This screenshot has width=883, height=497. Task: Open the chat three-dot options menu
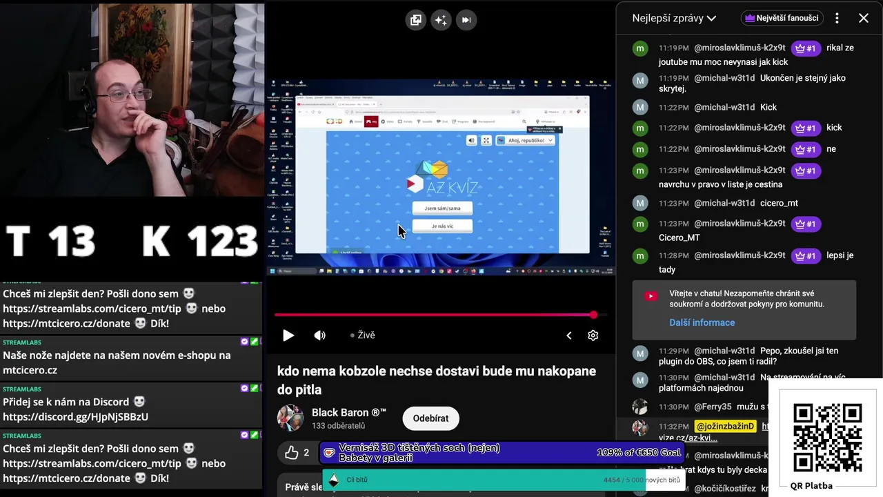(x=837, y=19)
